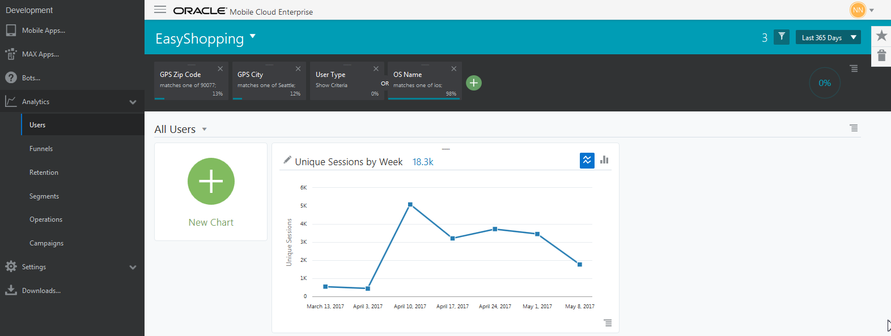Viewport: 891px width, 336px height.
Task: Edit the Unique Sessions chart title pencil
Action: [x=287, y=160]
